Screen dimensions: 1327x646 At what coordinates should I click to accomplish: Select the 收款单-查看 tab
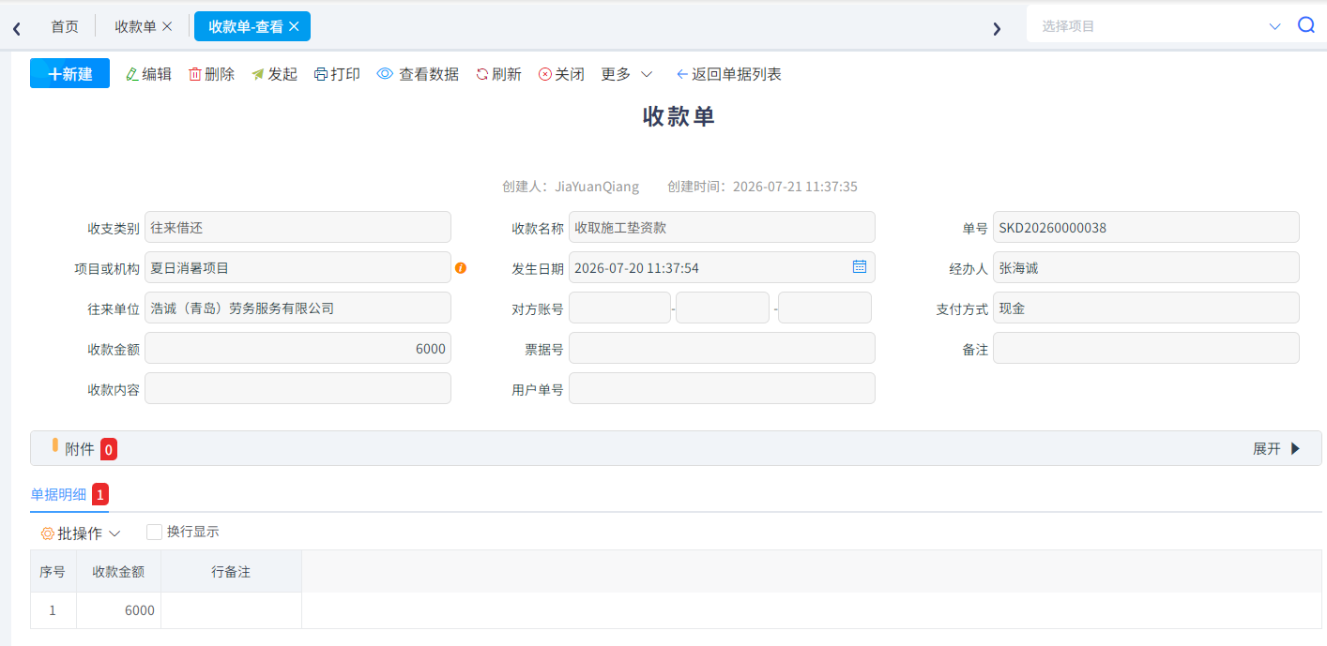click(x=246, y=26)
